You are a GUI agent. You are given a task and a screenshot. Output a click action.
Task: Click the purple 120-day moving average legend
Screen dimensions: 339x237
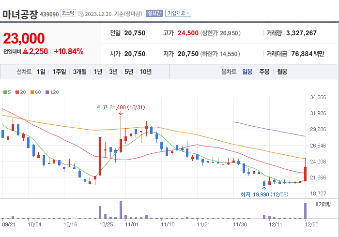pos(52,92)
